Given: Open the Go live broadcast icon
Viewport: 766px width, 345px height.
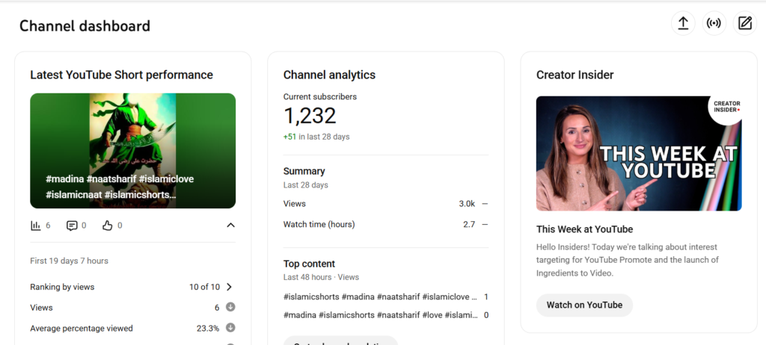Looking at the screenshot, I should pyautogui.click(x=714, y=23).
